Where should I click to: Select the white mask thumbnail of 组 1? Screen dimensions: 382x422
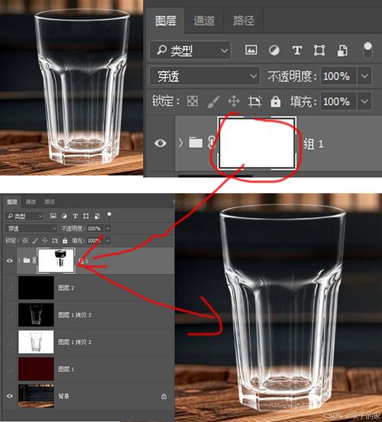(257, 143)
